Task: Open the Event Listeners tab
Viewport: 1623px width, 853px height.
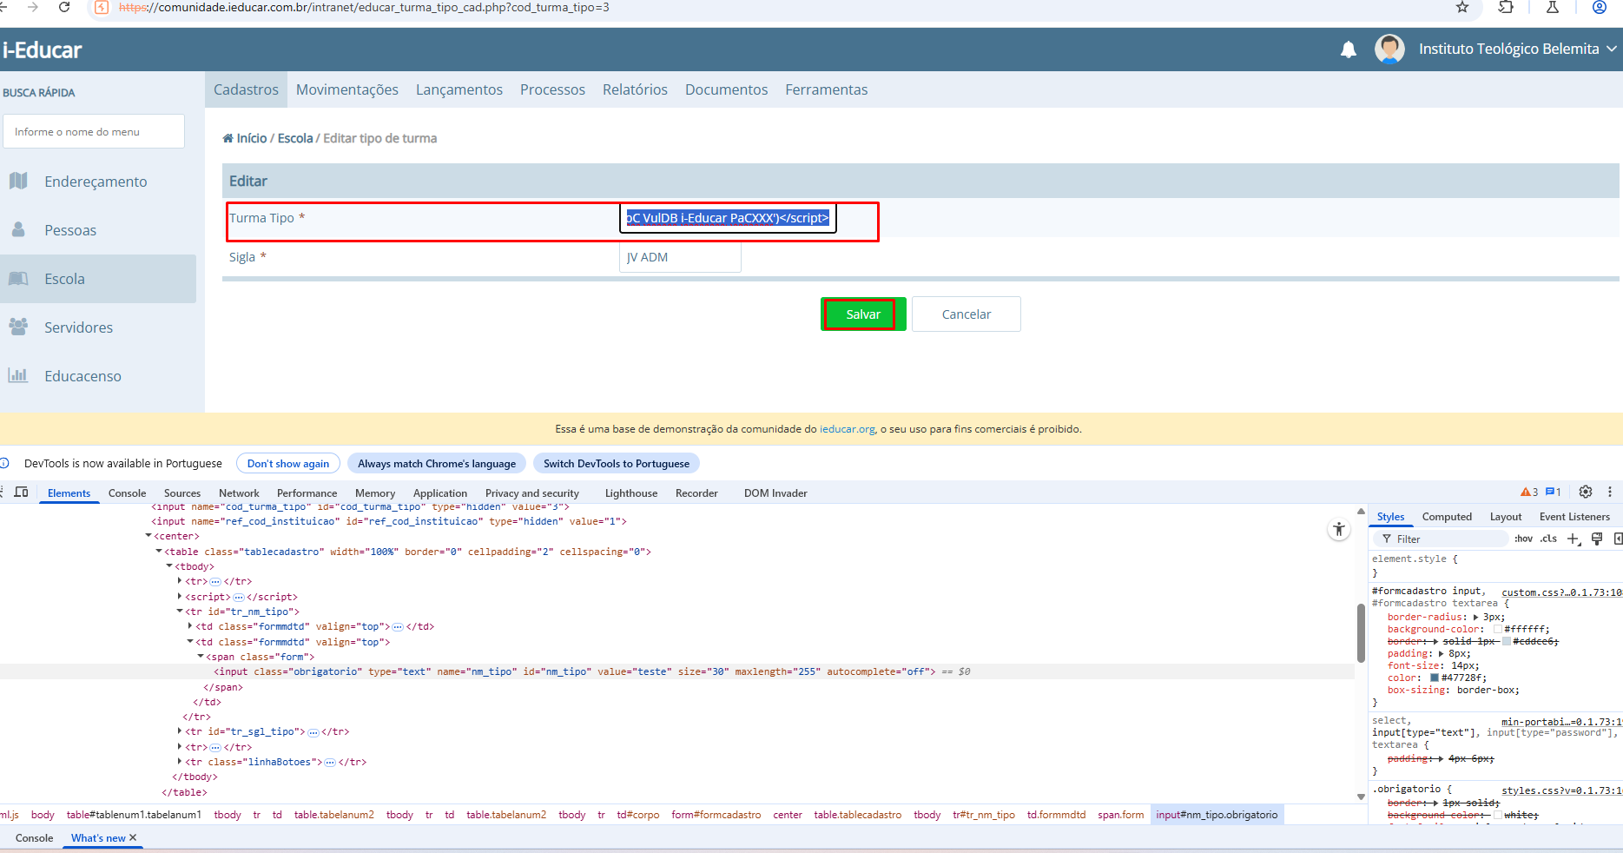Action: point(1574,516)
